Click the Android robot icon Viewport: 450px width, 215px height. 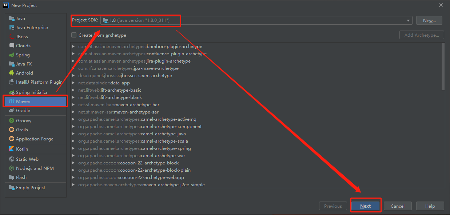[x=12, y=73]
